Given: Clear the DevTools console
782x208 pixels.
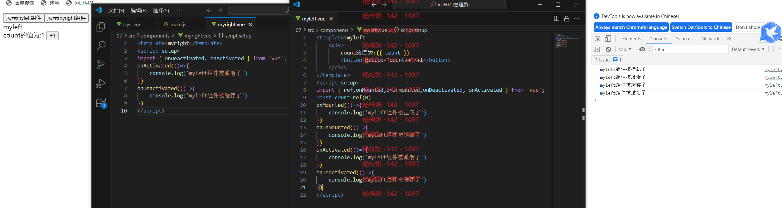Looking at the screenshot, I should 608,49.
